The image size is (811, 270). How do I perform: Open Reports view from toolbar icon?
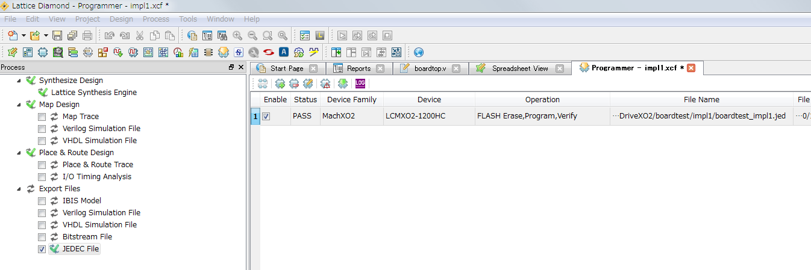point(207,35)
